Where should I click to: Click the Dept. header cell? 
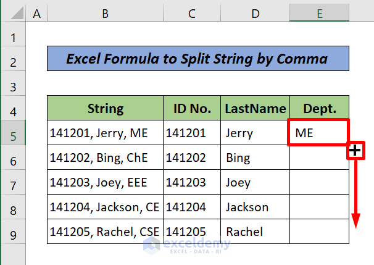tap(319, 109)
